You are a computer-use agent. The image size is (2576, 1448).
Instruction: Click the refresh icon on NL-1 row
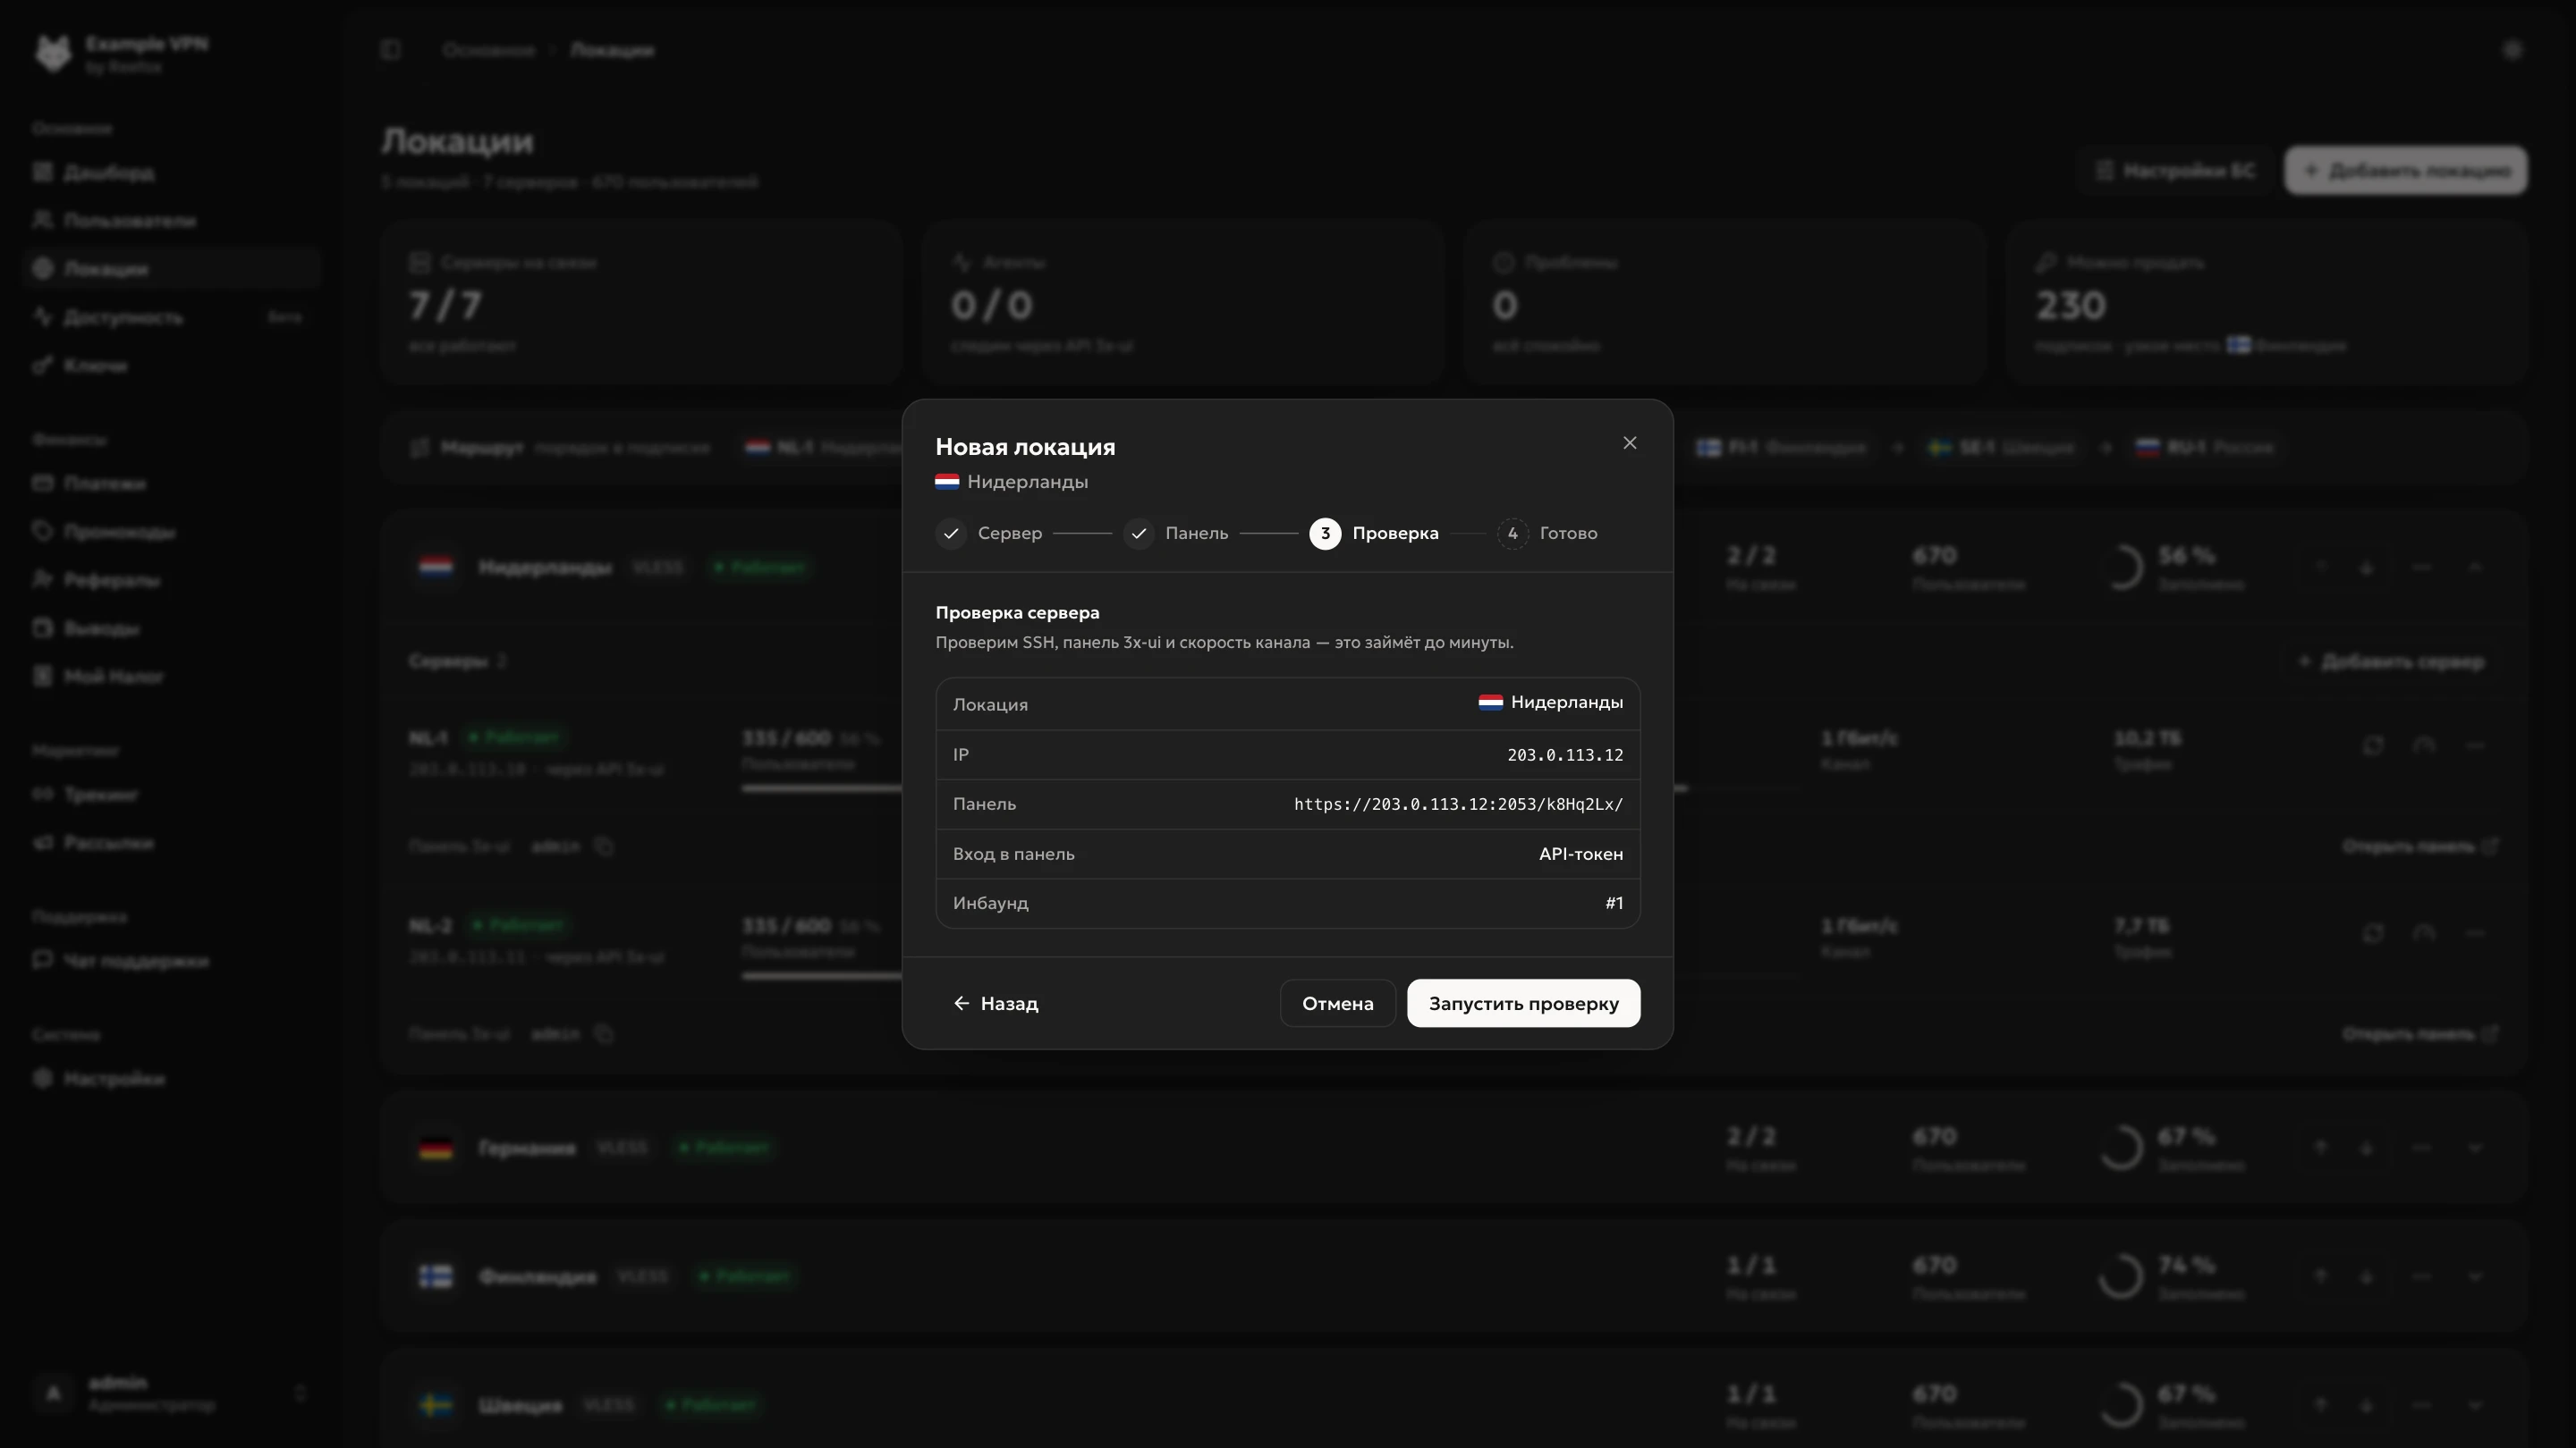tap(2372, 745)
